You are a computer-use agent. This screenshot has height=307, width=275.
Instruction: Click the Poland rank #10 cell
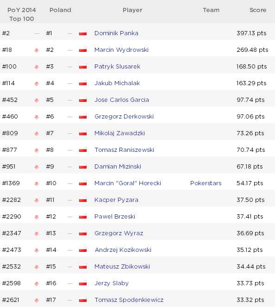[51, 183]
